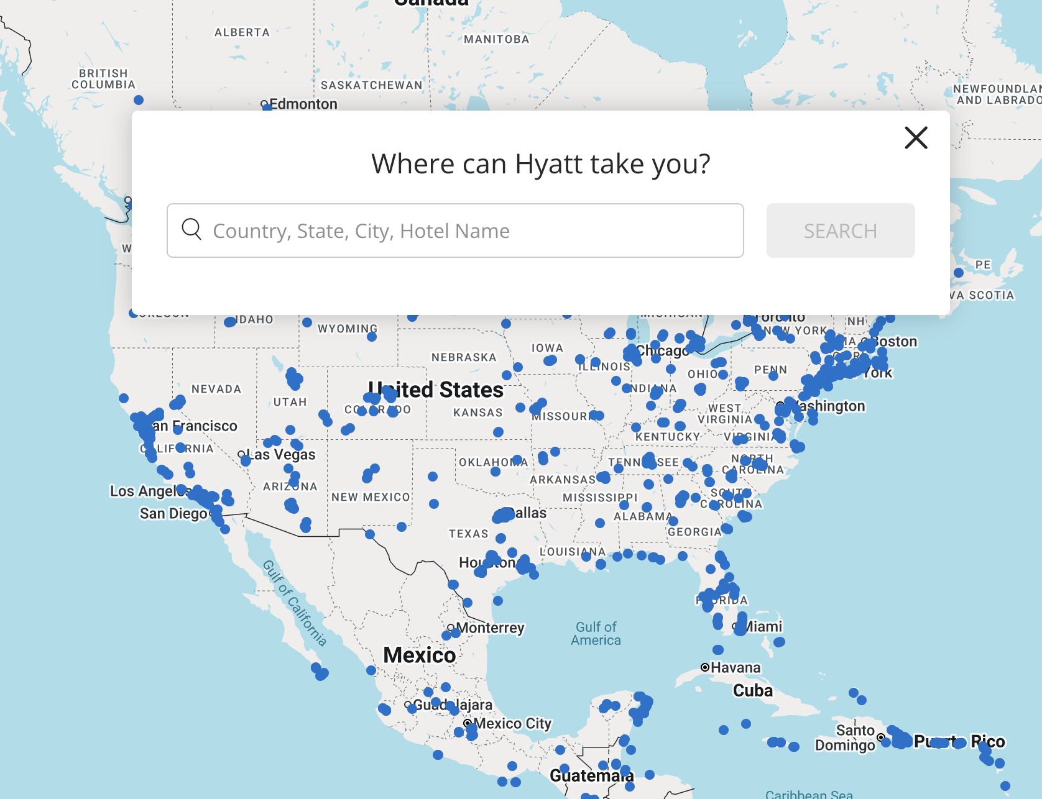This screenshot has width=1042, height=799.
Task: Click the SASKATCHEWAN province label
Action: (x=372, y=85)
